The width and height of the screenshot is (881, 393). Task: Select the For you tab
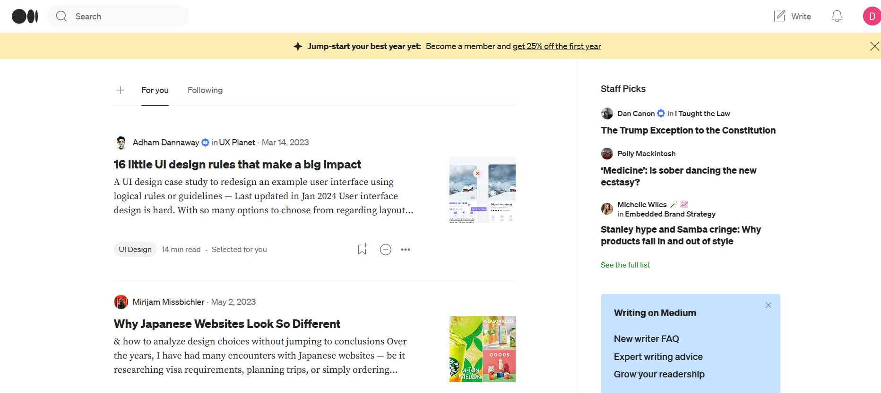(155, 90)
